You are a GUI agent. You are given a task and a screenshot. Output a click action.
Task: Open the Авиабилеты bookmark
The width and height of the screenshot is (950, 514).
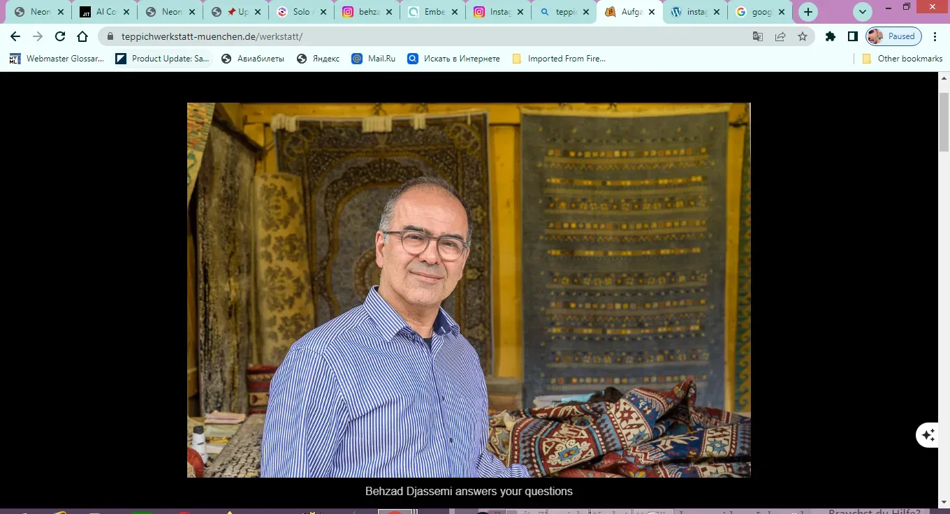253,59
